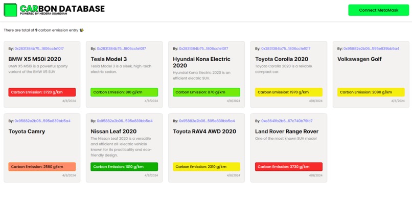
Task: Click the Toyota Camry title
Action: pos(27,132)
